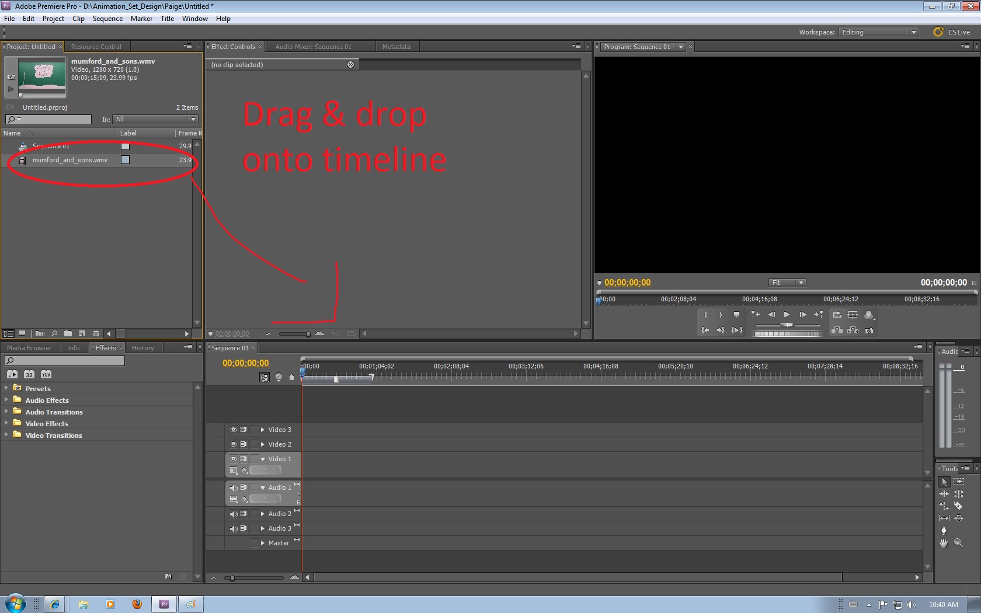Toggle Video 3 track output eye

pyautogui.click(x=233, y=430)
